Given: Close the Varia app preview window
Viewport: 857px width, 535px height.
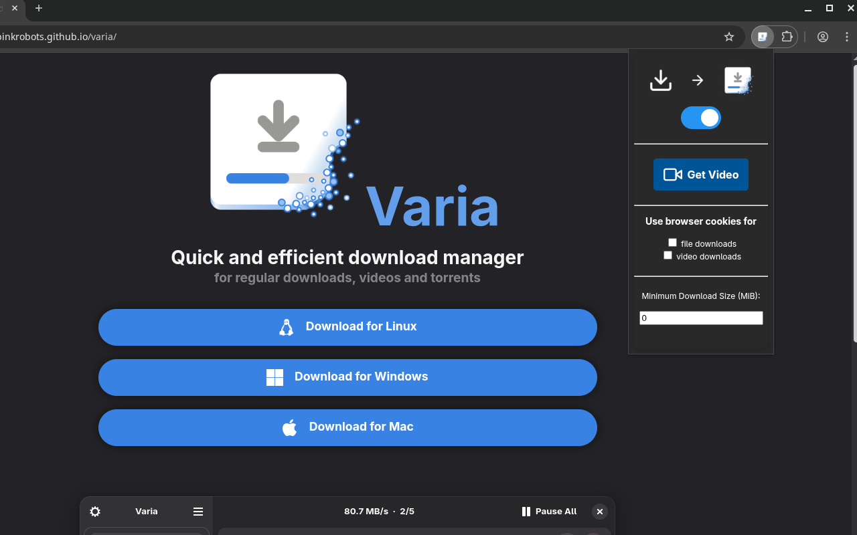Looking at the screenshot, I should coord(600,512).
